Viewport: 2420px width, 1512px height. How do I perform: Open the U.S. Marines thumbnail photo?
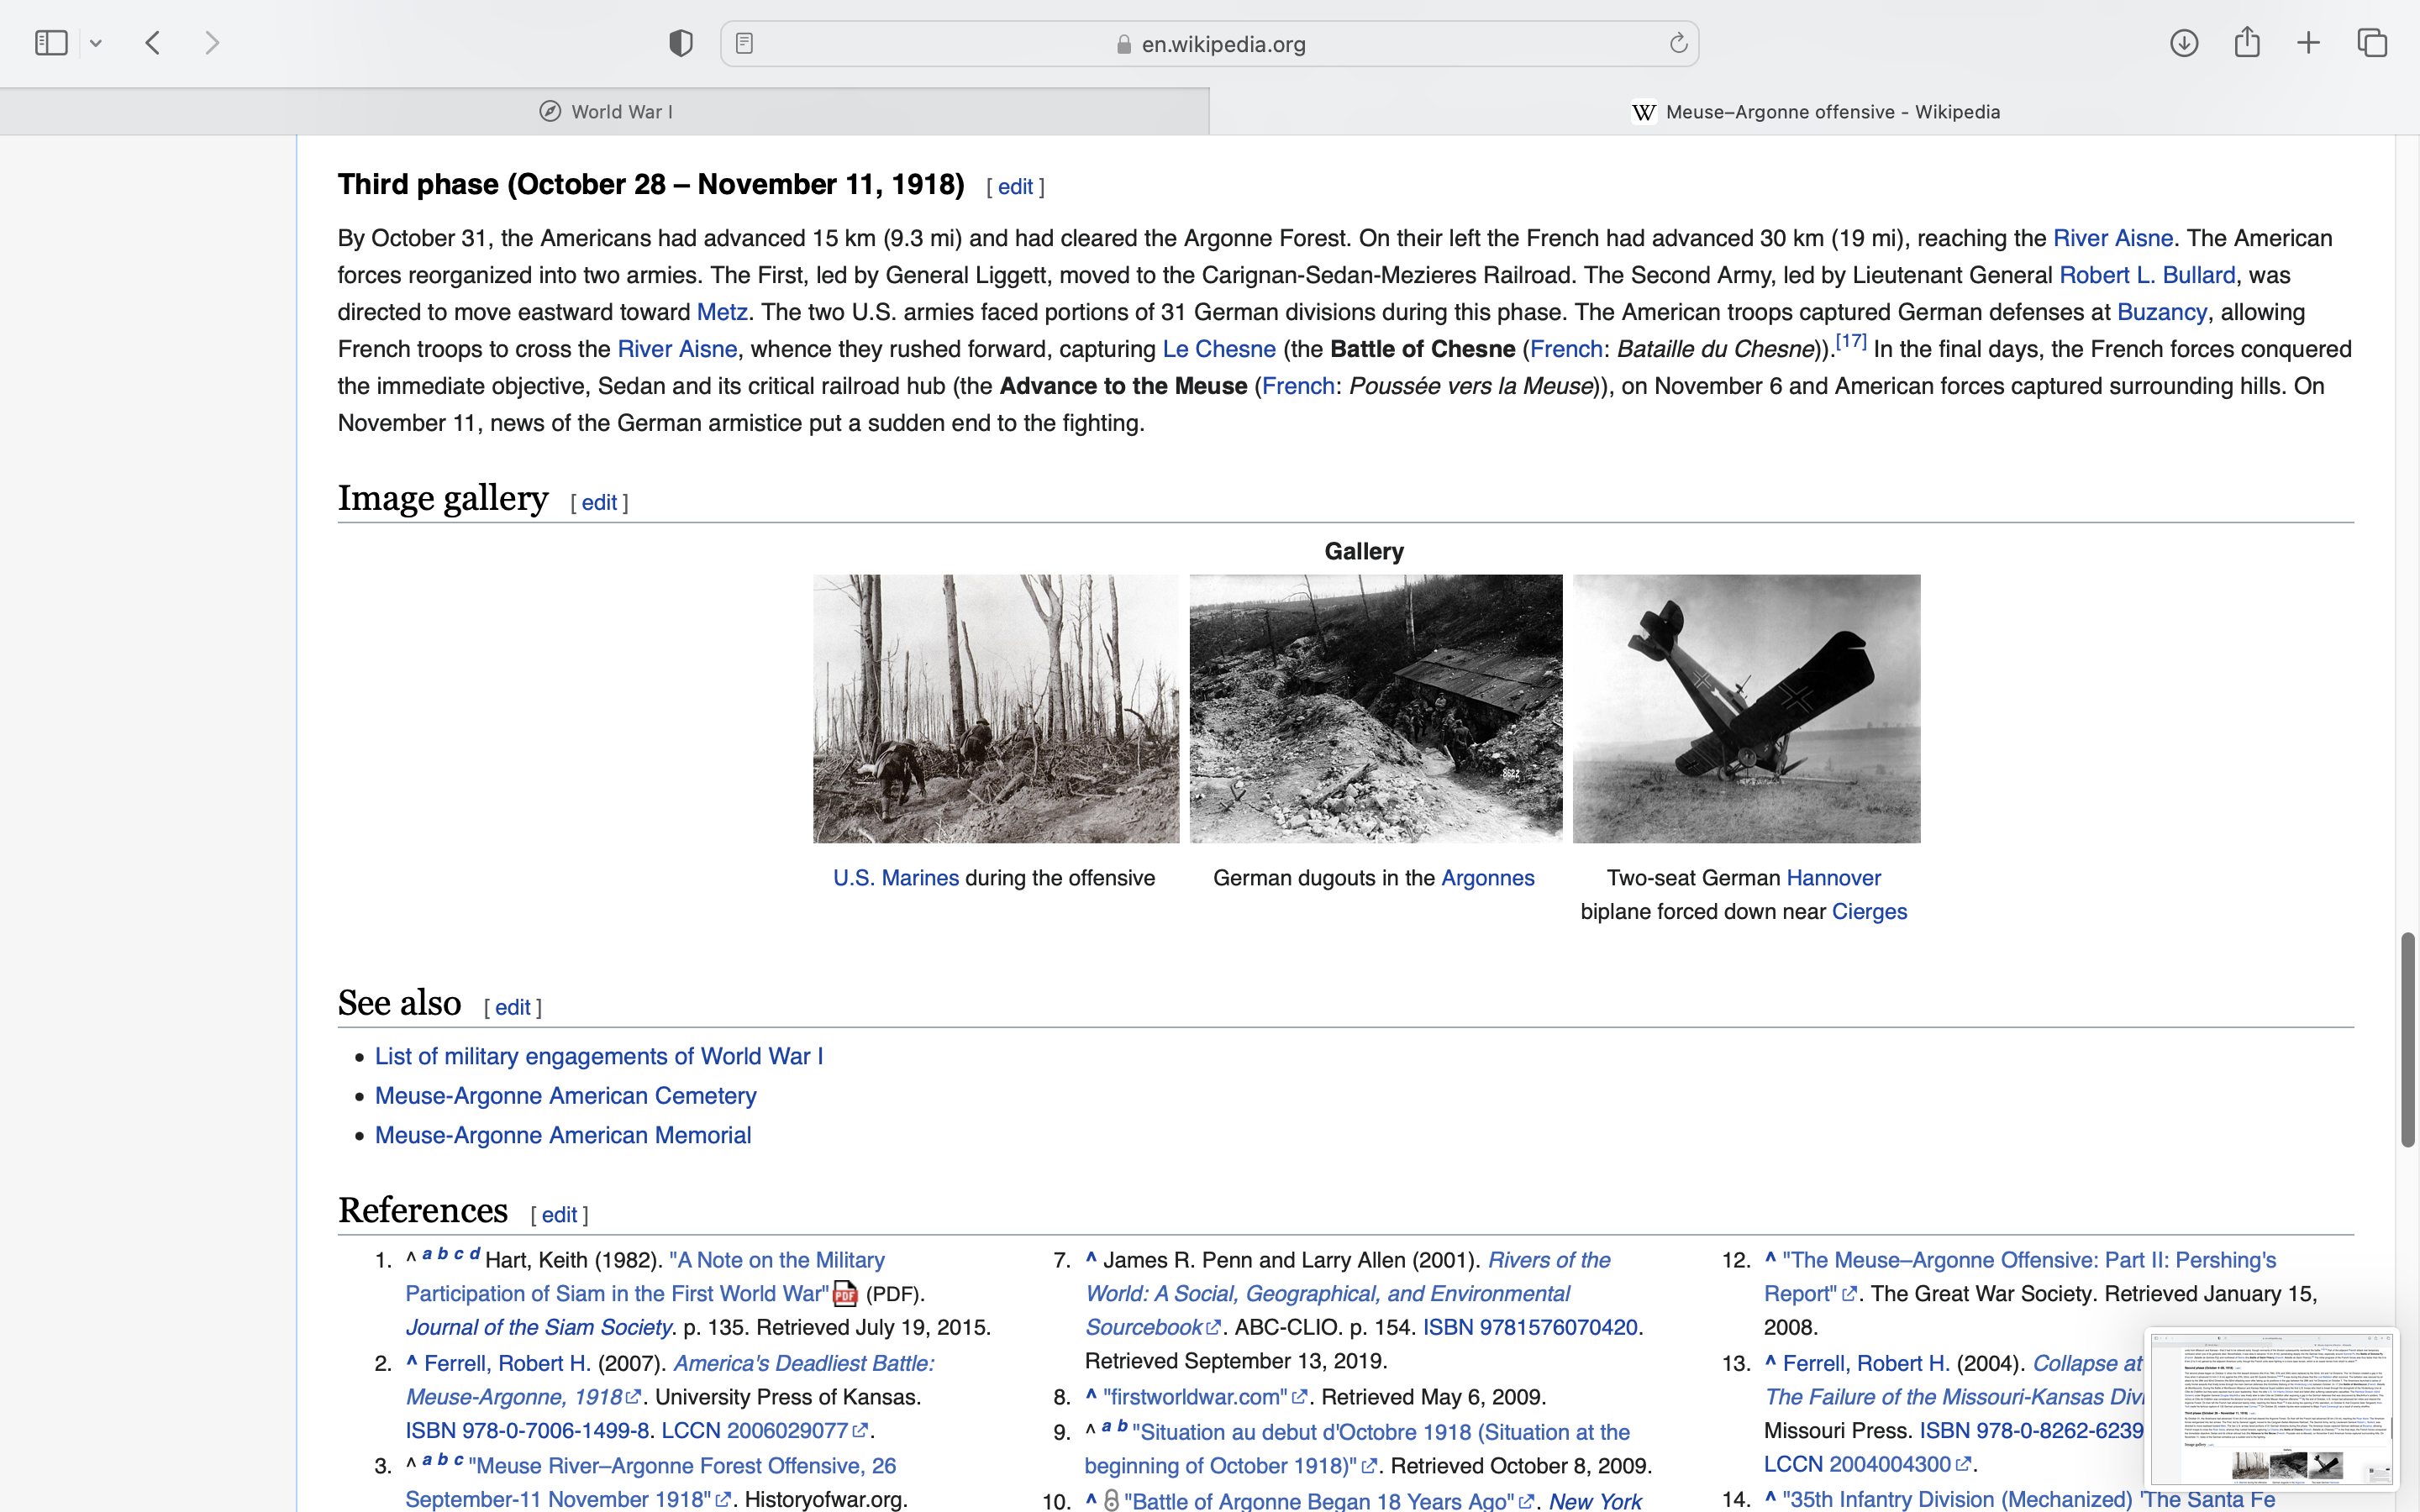[x=996, y=708]
